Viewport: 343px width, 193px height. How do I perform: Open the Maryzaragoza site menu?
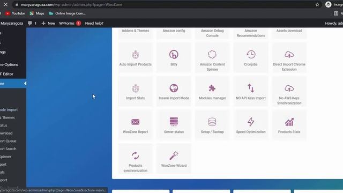click(x=12, y=23)
